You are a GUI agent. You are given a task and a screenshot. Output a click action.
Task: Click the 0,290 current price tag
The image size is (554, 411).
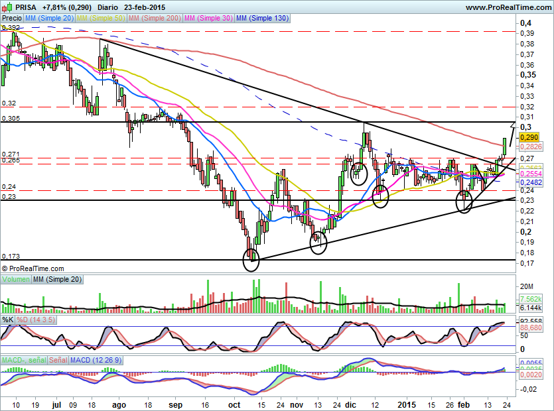click(x=529, y=137)
